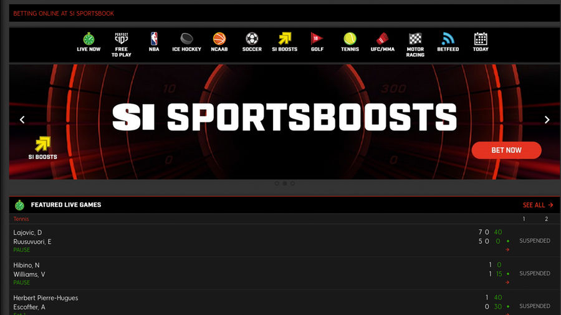Open Betting Online at SI Sportsbook heading
561x315 pixels.
(64, 14)
